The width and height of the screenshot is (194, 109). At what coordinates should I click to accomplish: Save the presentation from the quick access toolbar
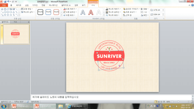(x=5, y=2)
